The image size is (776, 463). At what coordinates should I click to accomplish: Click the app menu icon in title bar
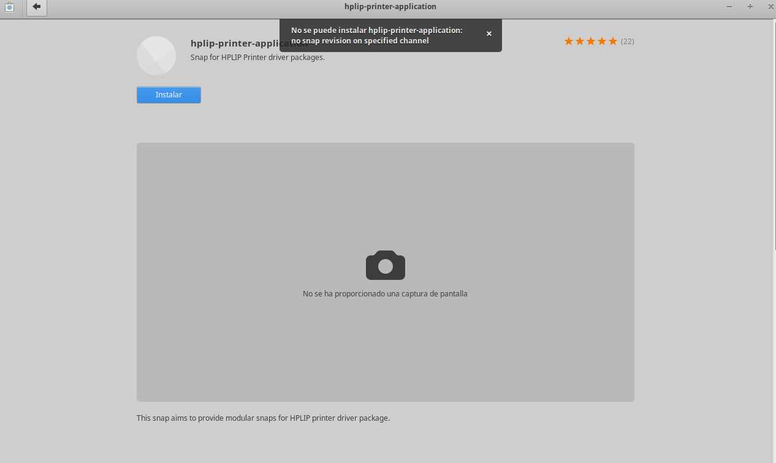[9, 7]
